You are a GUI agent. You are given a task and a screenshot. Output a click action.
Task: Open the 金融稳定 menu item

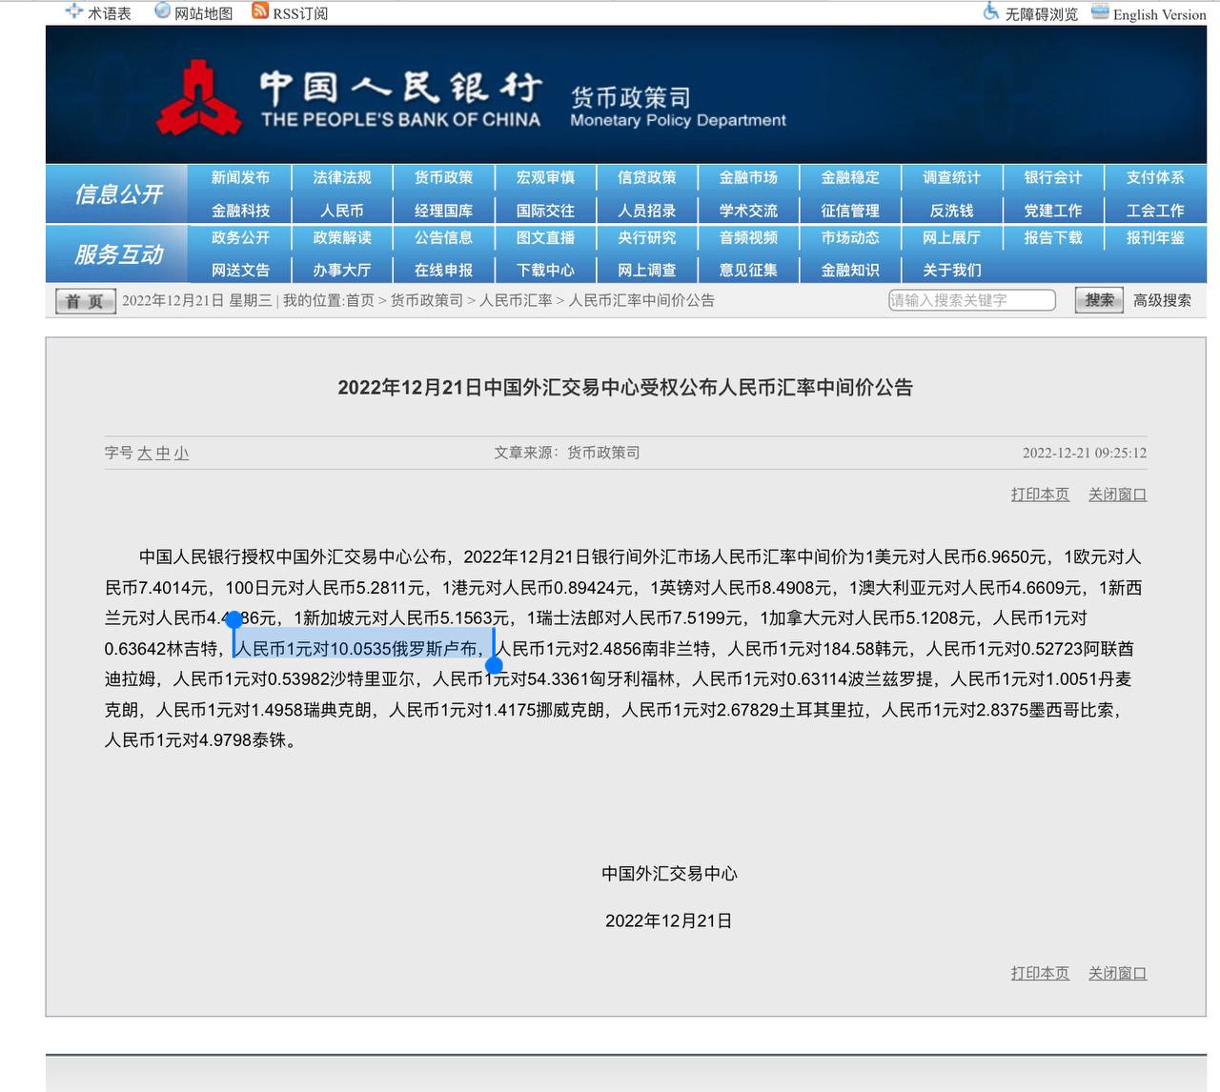tap(850, 177)
